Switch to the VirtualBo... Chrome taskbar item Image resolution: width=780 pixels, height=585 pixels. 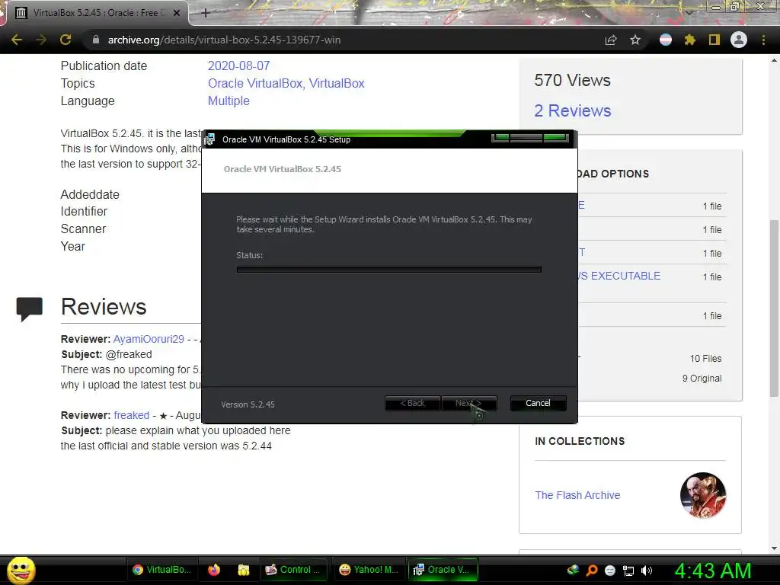pos(163,570)
